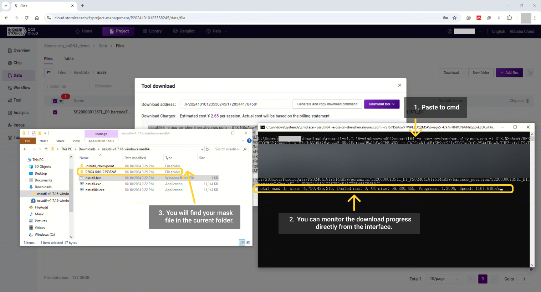Close the Tool download dialog

tap(399, 85)
